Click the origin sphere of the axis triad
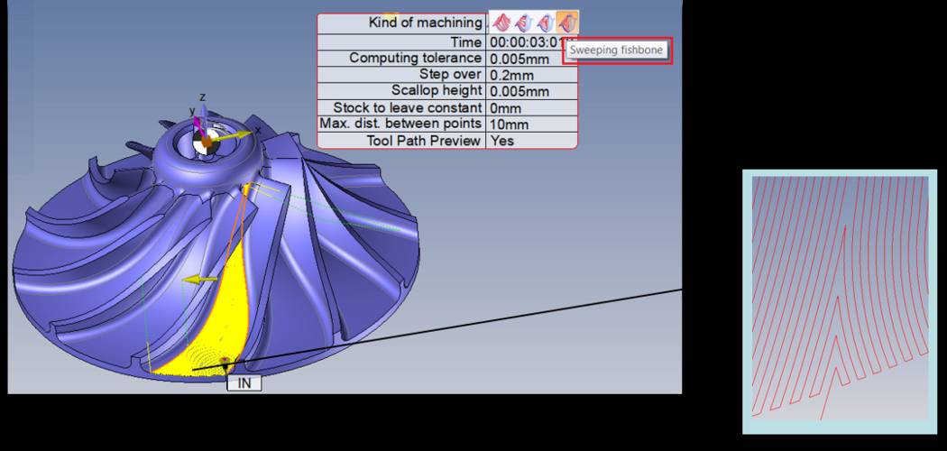 tap(207, 142)
